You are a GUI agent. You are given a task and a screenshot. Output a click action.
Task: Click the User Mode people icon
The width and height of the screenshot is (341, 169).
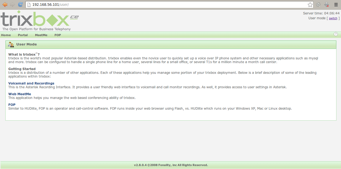point(11,44)
